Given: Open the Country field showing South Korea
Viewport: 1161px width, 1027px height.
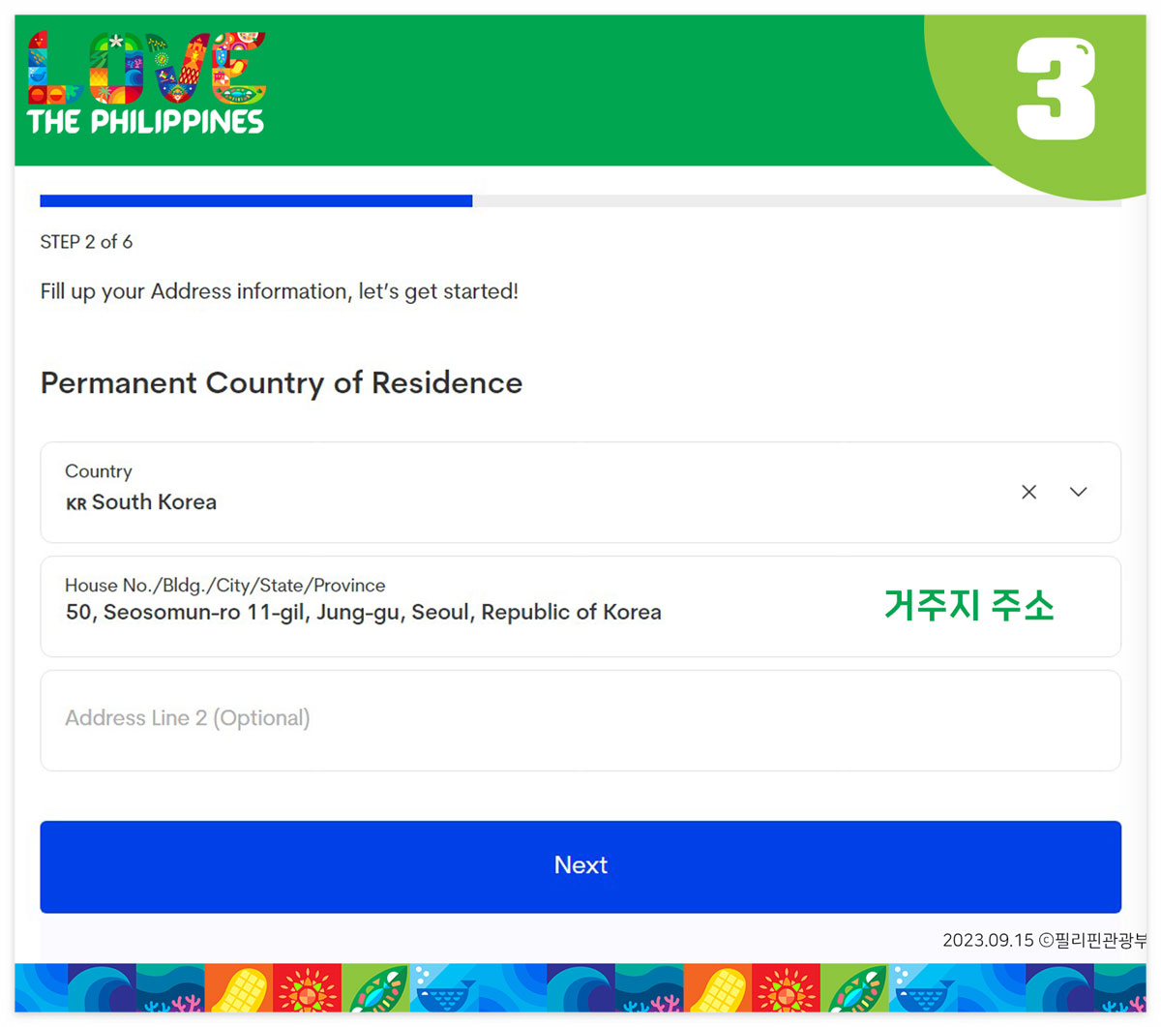Looking at the screenshot, I should point(580,492).
